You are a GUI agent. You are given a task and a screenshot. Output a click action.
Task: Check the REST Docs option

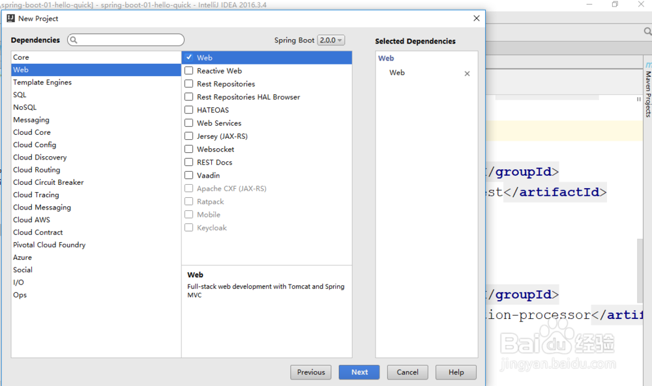tap(187, 162)
